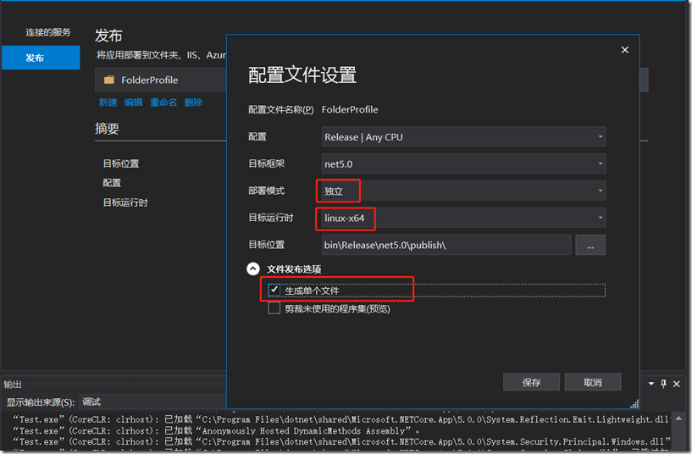Click the 重命名 link
Image resolution: width=692 pixels, height=454 pixels.
click(163, 102)
